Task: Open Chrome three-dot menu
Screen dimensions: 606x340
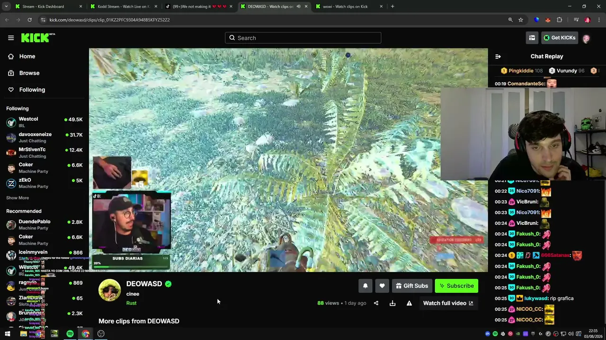Action: pyautogui.click(x=599, y=20)
